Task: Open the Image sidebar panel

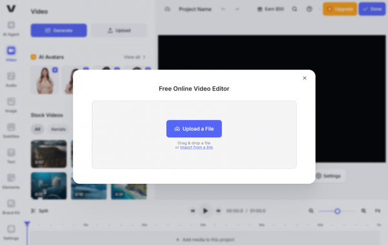Action: coord(11,105)
